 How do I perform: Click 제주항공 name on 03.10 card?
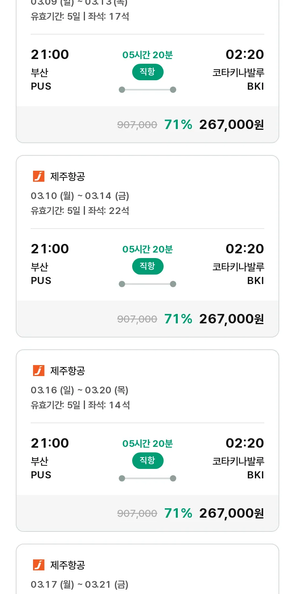click(68, 177)
